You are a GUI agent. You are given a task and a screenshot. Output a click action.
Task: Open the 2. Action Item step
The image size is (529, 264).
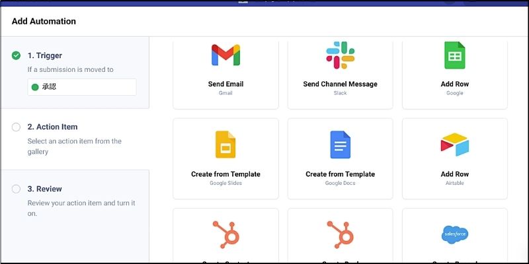[53, 127]
